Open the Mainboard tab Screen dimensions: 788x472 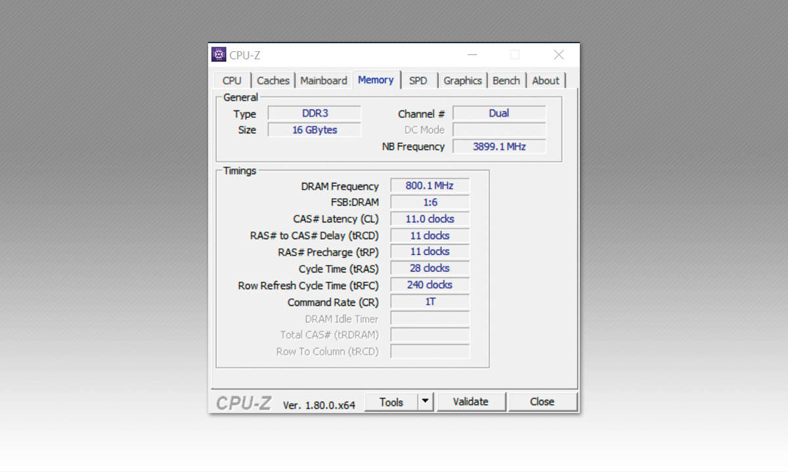[x=324, y=81]
